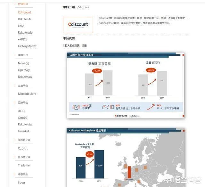205x187 pixels.
Task: Open Ozon.ru in the sidebar
Action: (23, 148)
